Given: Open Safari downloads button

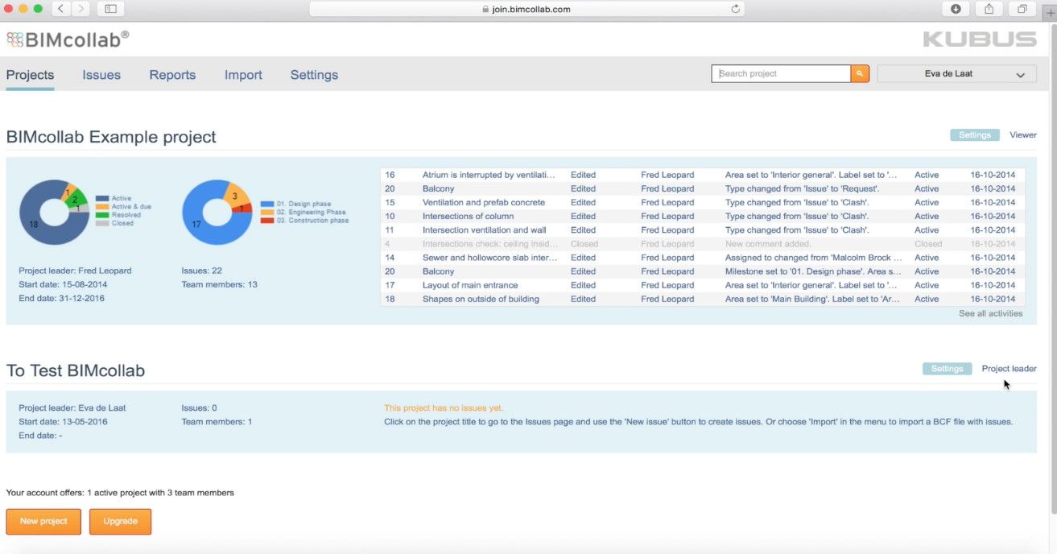Looking at the screenshot, I should (956, 9).
